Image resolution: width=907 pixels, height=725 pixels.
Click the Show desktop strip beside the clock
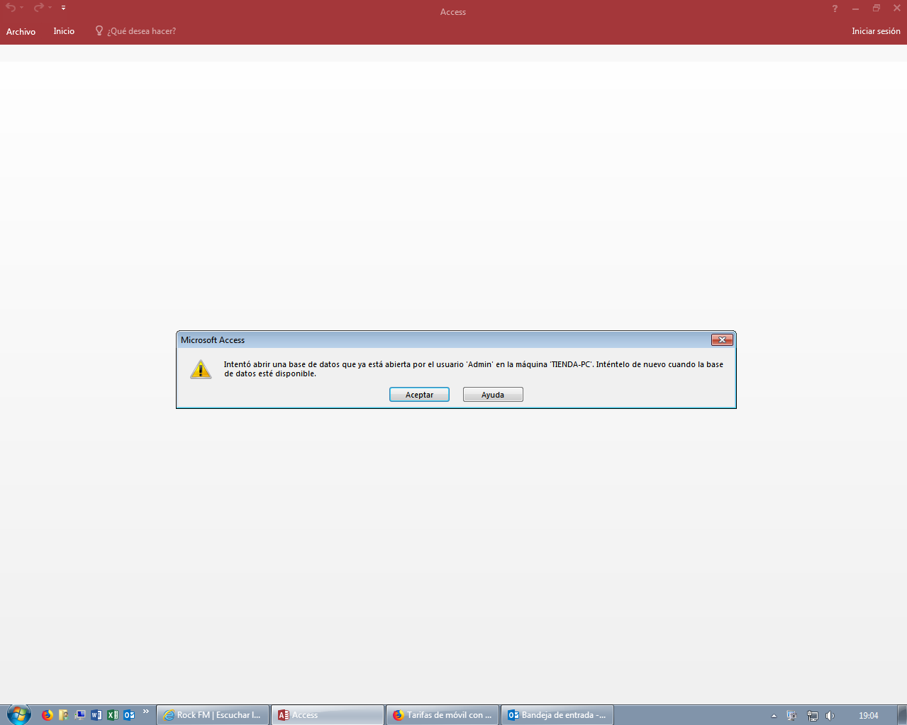coord(902,715)
